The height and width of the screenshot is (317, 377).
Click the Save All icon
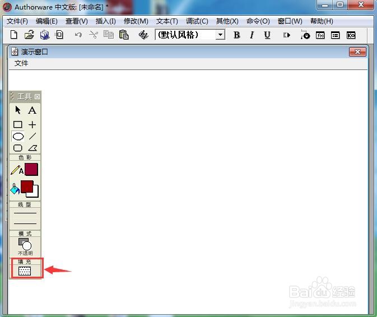click(x=45, y=35)
